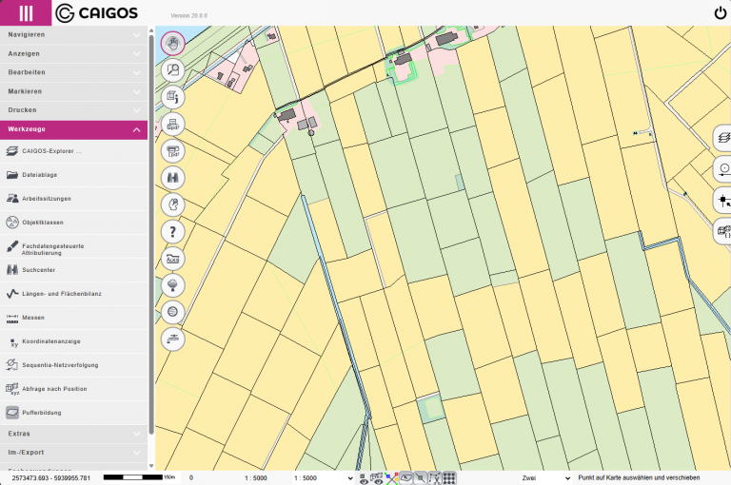Click the Version 20.0.0 label
Screen dimensions: 731x485
click(x=188, y=15)
